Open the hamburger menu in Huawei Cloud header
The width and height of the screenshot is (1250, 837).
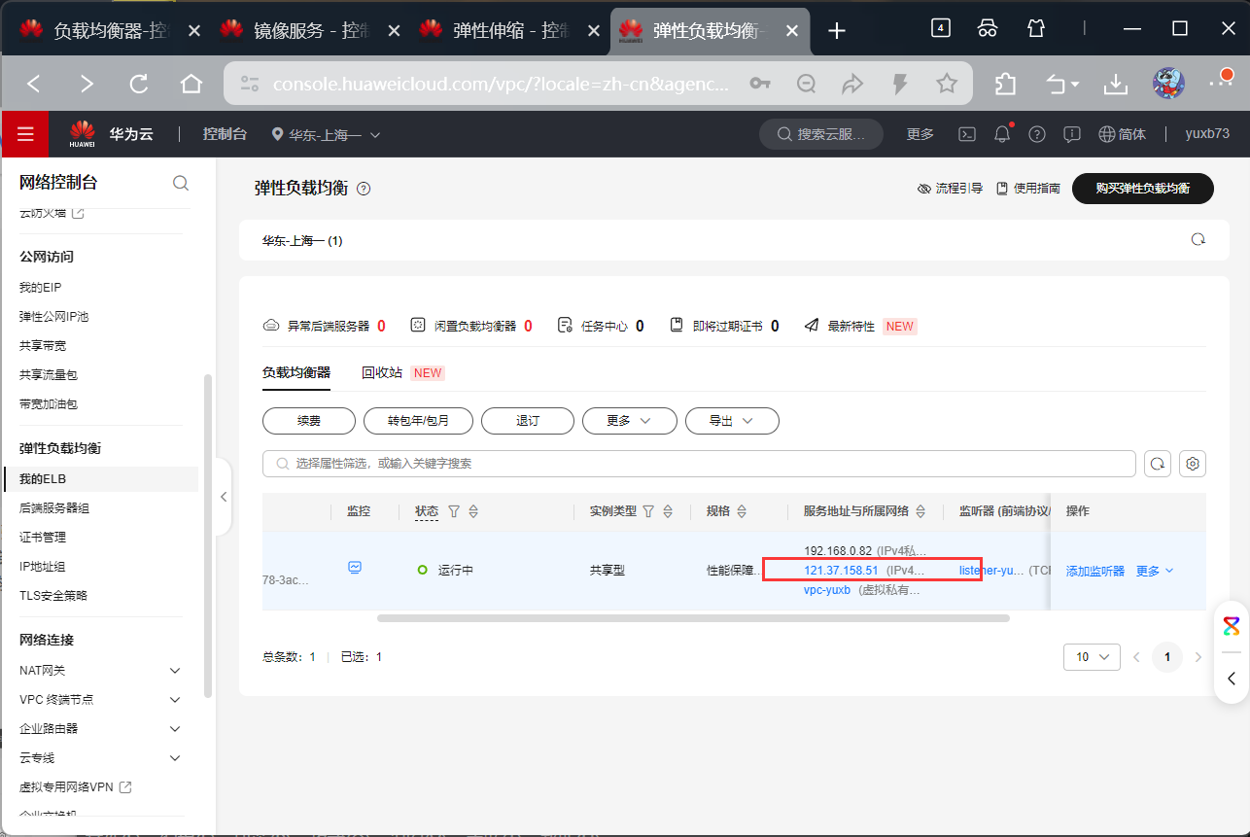coord(25,134)
